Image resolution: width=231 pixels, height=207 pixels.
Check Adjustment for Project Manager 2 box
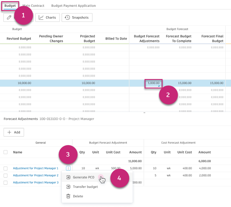(x=6, y=175)
